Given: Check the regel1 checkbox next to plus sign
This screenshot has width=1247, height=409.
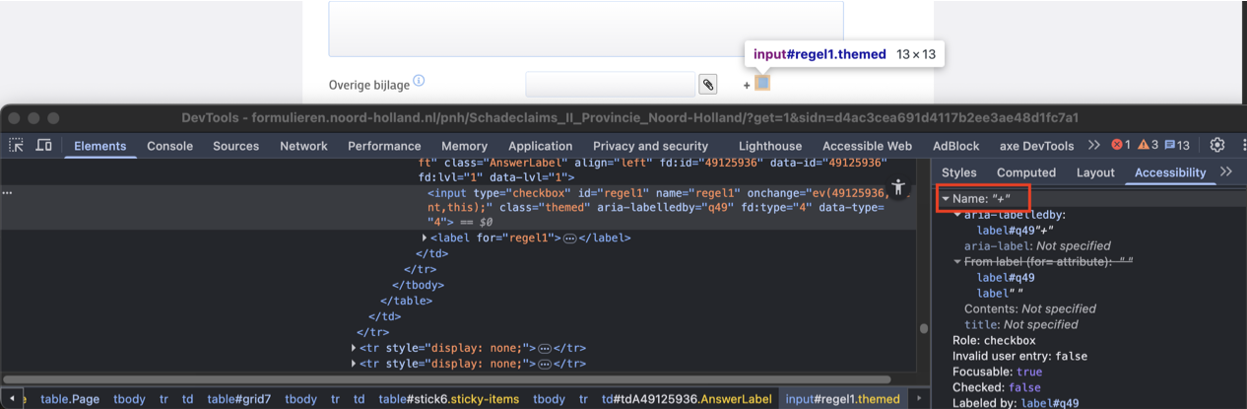Looking at the screenshot, I should [762, 84].
